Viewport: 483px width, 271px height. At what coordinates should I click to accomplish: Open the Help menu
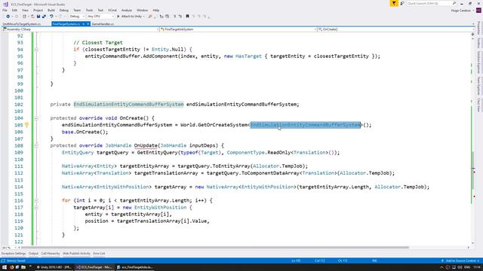tap(156, 10)
